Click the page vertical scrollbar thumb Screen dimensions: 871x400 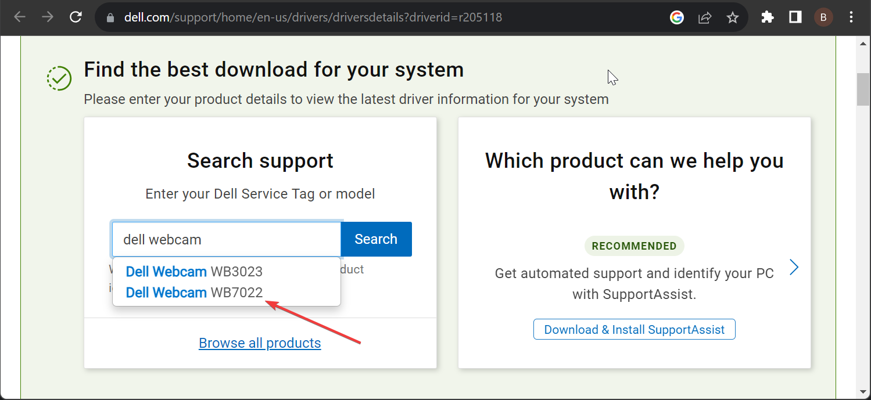tap(863, 89)
